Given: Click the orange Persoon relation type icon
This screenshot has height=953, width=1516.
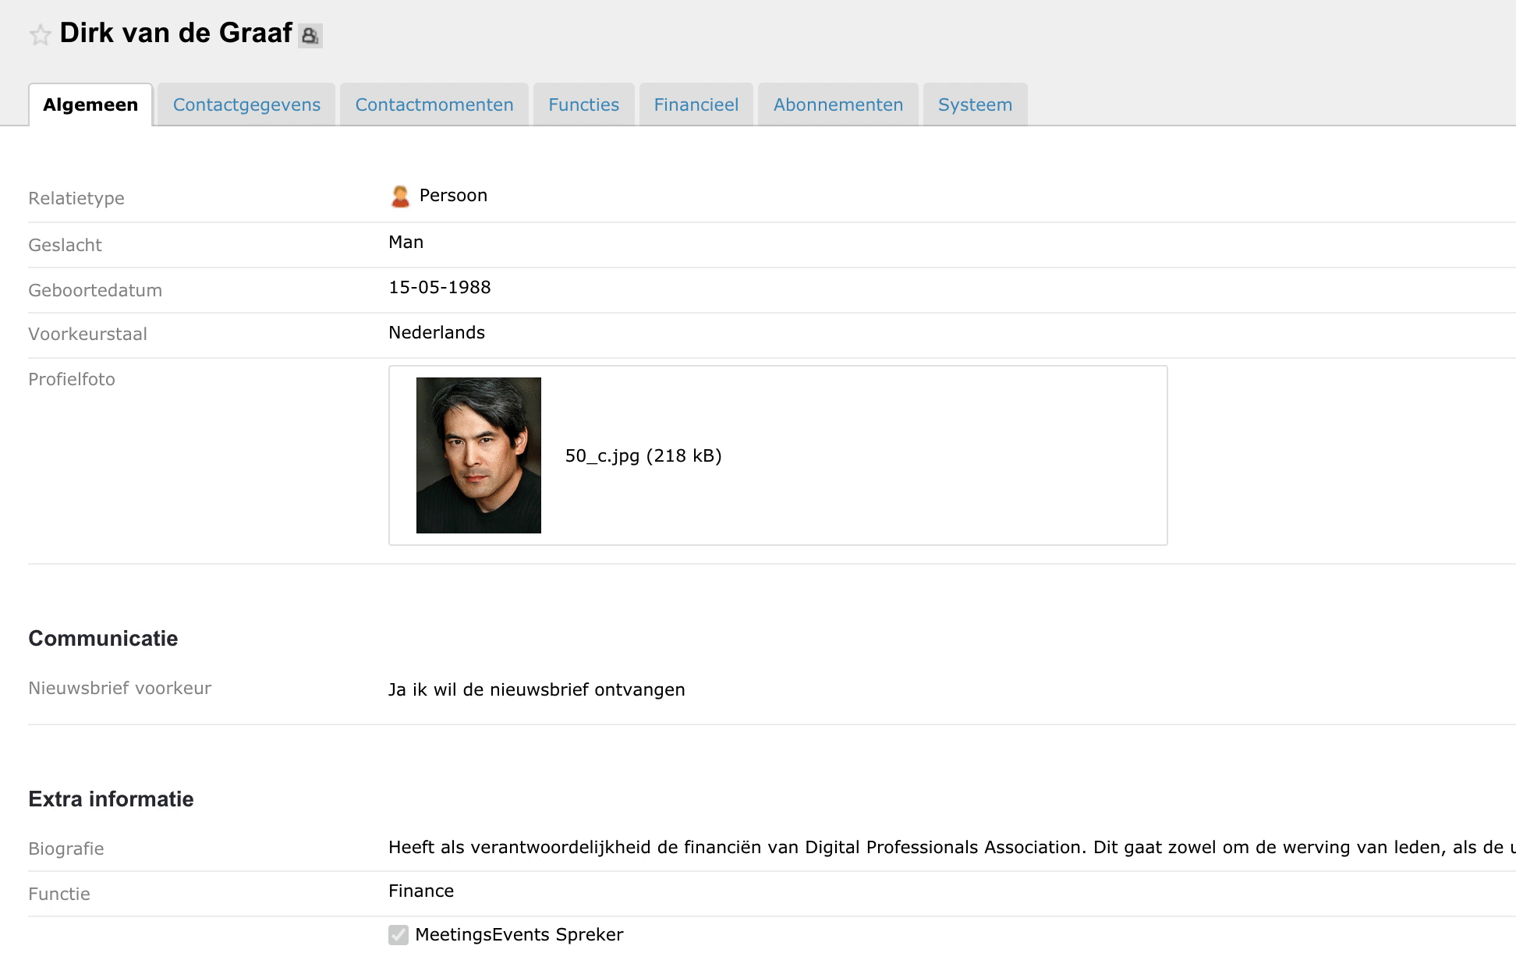Looking at the screenshot, I should (400, 197).
